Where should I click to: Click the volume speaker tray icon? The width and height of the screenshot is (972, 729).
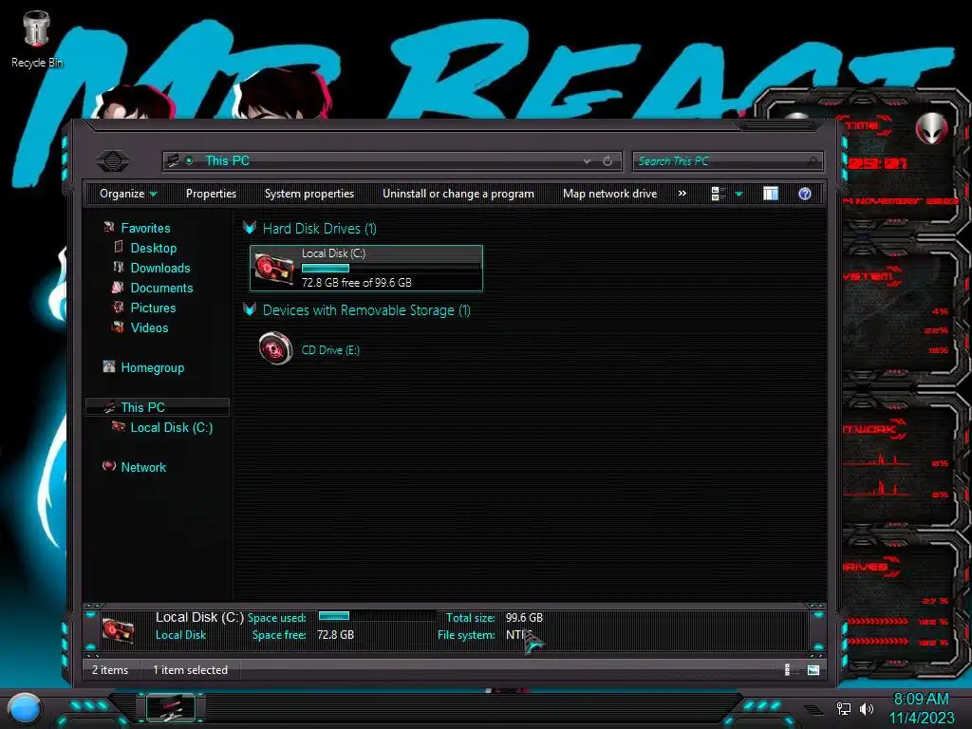click(x=866, y=708)
